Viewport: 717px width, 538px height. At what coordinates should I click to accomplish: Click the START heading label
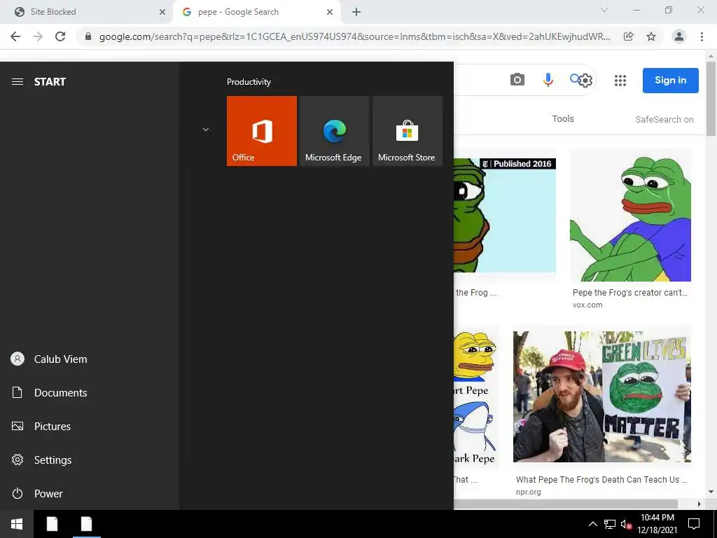point(50,81)
